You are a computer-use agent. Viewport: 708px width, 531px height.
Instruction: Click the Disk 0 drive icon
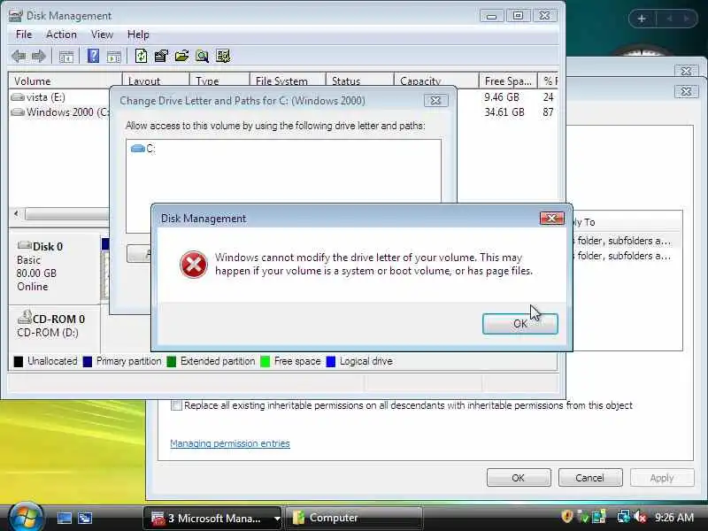[24, 246]
